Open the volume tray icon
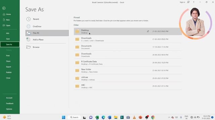The width and height of the screenshot is (215, 120). pos(195,117)
